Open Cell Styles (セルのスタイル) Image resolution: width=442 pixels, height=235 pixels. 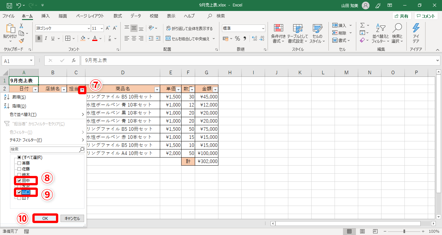coord(317,33)
